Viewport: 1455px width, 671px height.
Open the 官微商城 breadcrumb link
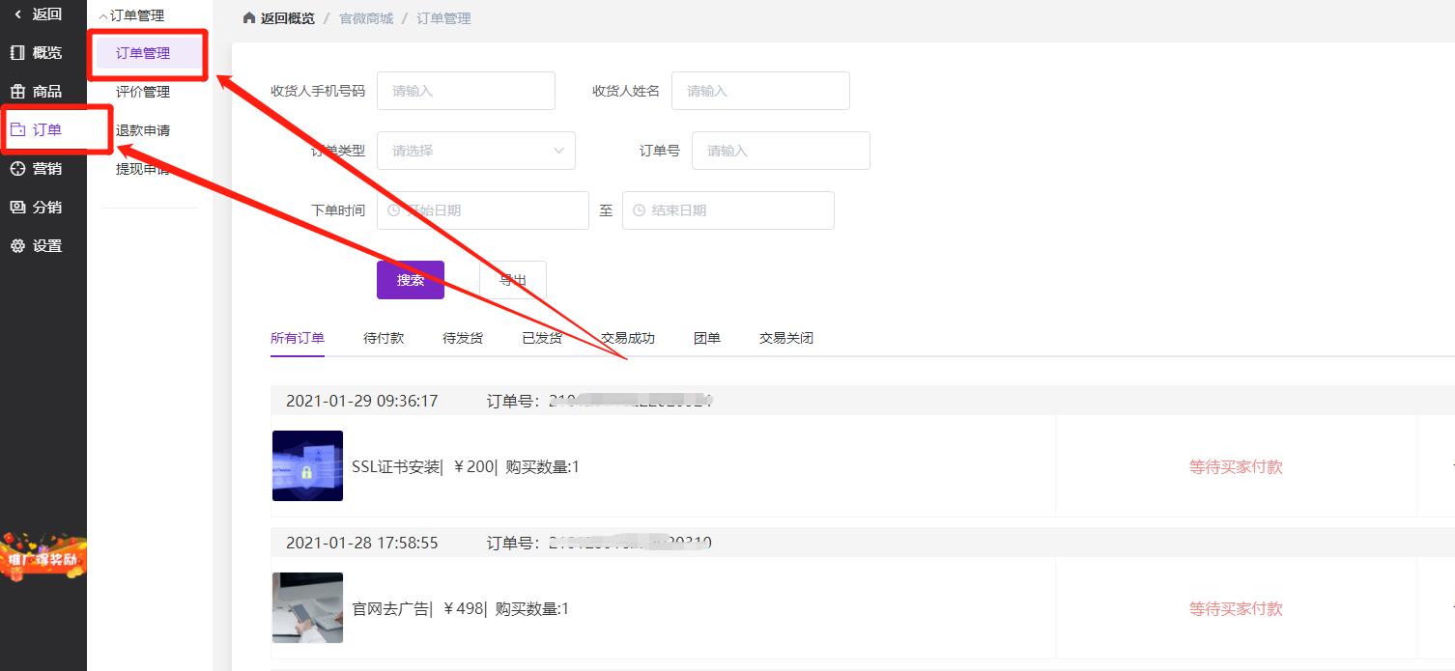365,17
